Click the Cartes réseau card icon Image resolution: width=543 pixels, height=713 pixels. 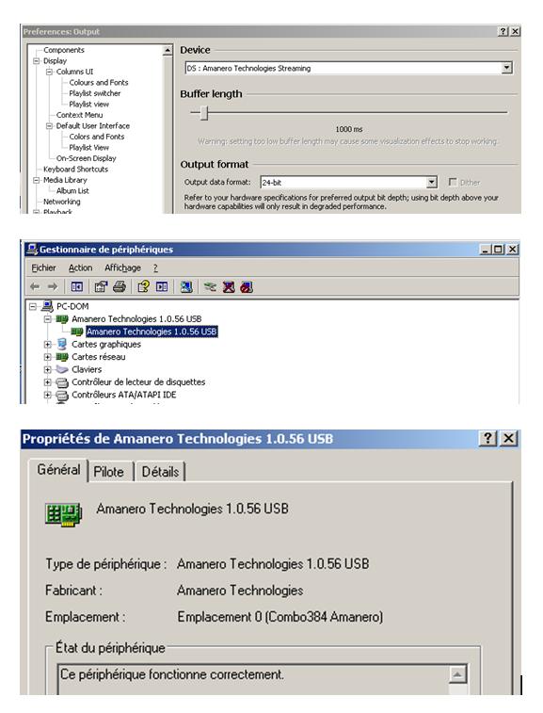[62, 357]
